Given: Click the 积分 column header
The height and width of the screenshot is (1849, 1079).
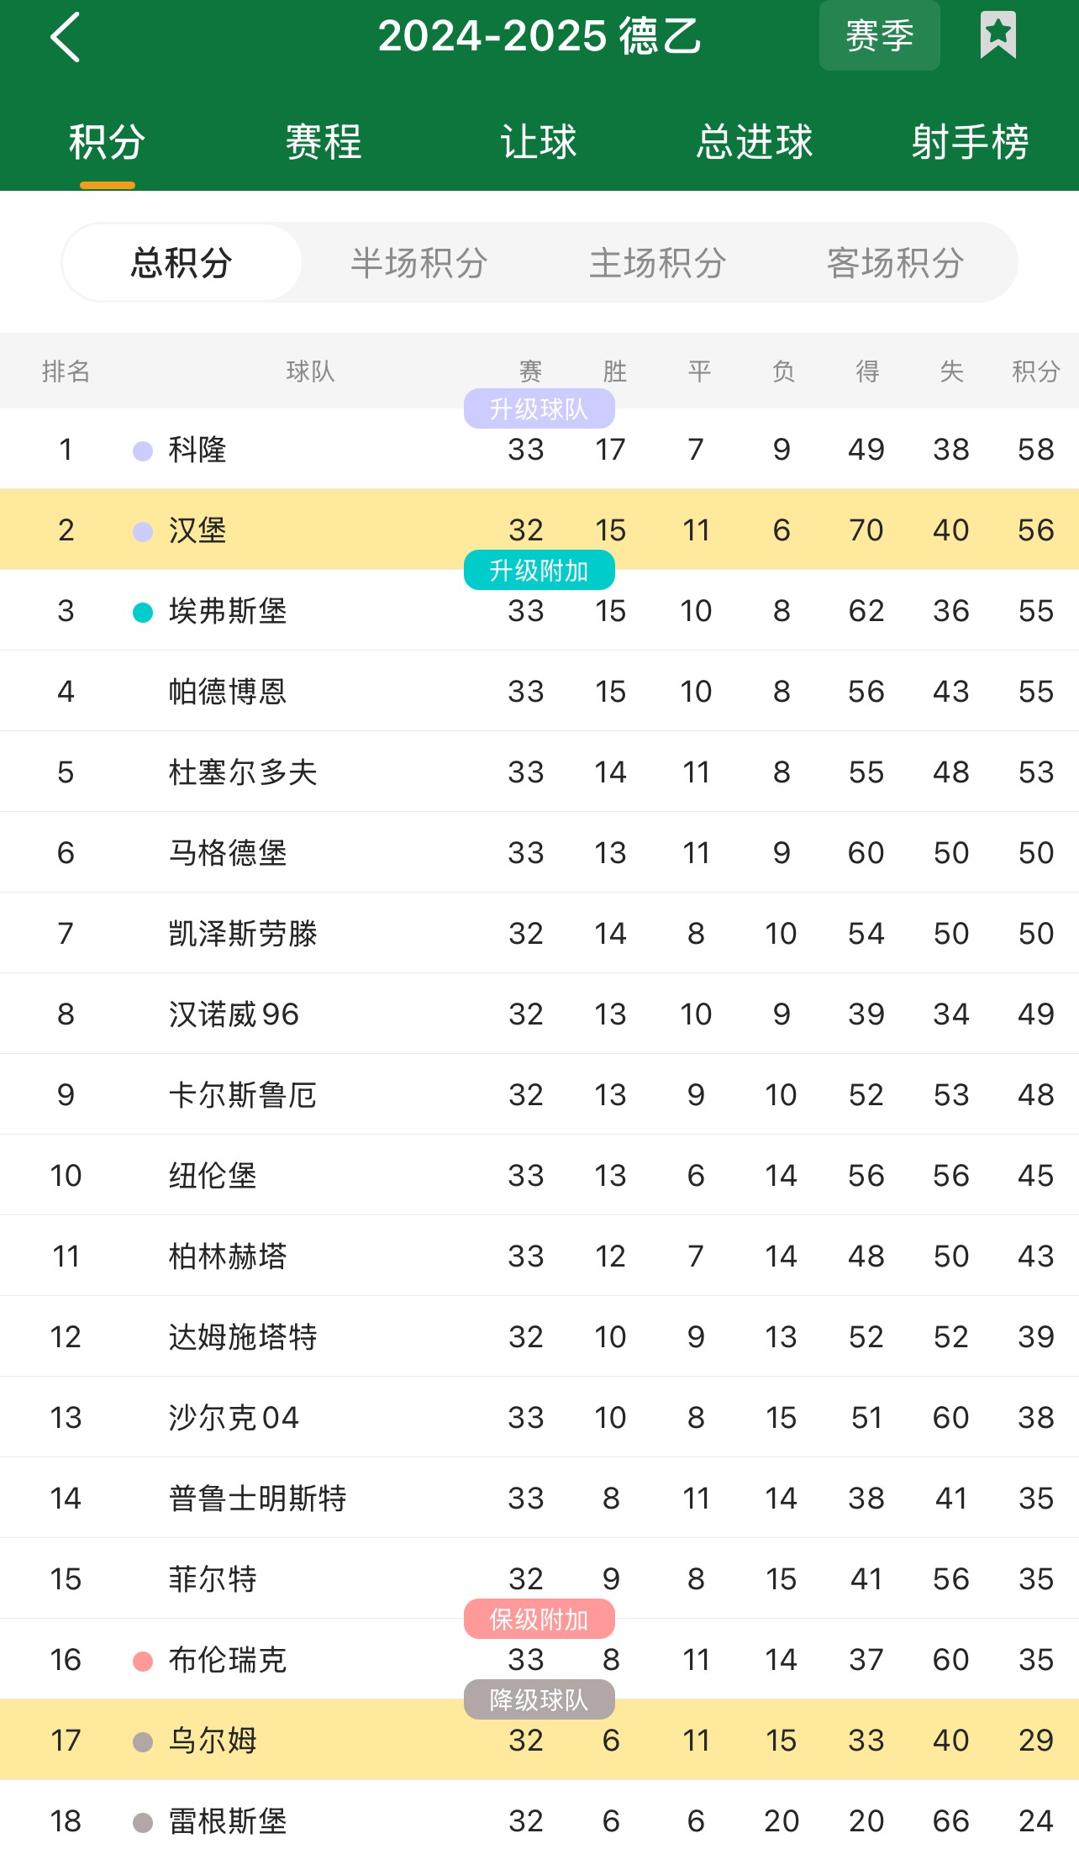Looking at the screenshot, I should (1035, 371).
